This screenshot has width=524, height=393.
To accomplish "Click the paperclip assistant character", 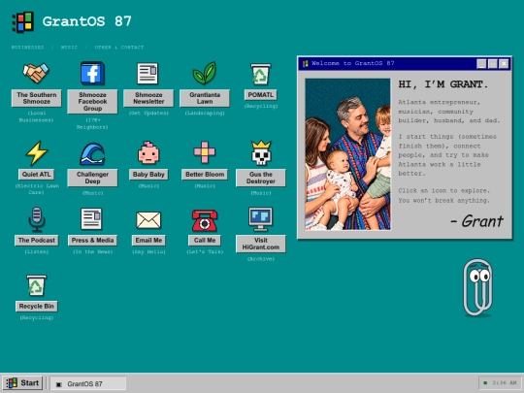I will [x=477, y=287].
